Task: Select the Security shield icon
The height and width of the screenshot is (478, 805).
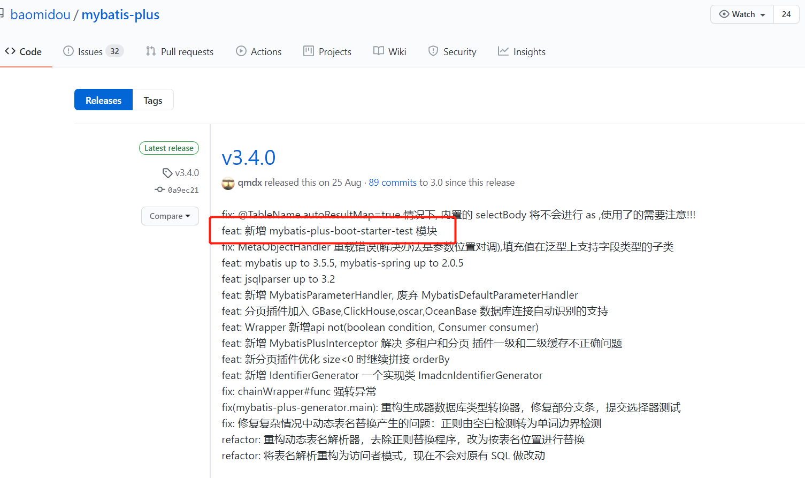Action: [433, 51]
